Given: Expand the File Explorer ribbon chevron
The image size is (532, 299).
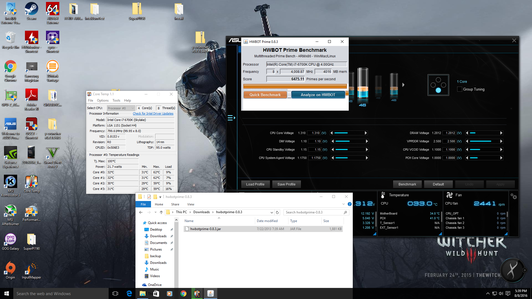Looking at the screenshot, I should (343, 204).
